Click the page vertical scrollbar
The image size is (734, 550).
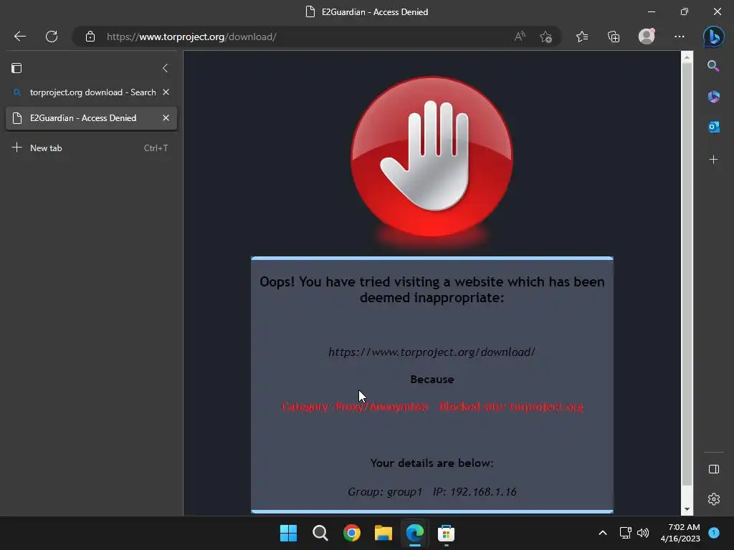(x=687, y=274)
